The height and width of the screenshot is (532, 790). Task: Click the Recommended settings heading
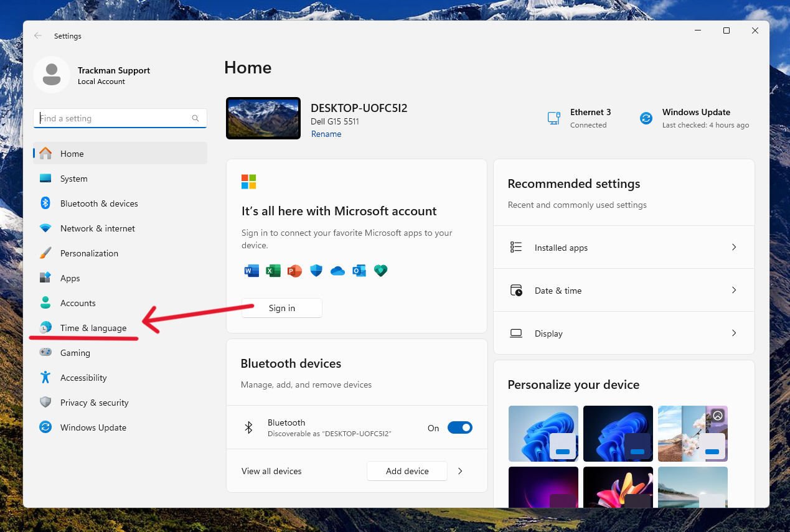(574, 184)
